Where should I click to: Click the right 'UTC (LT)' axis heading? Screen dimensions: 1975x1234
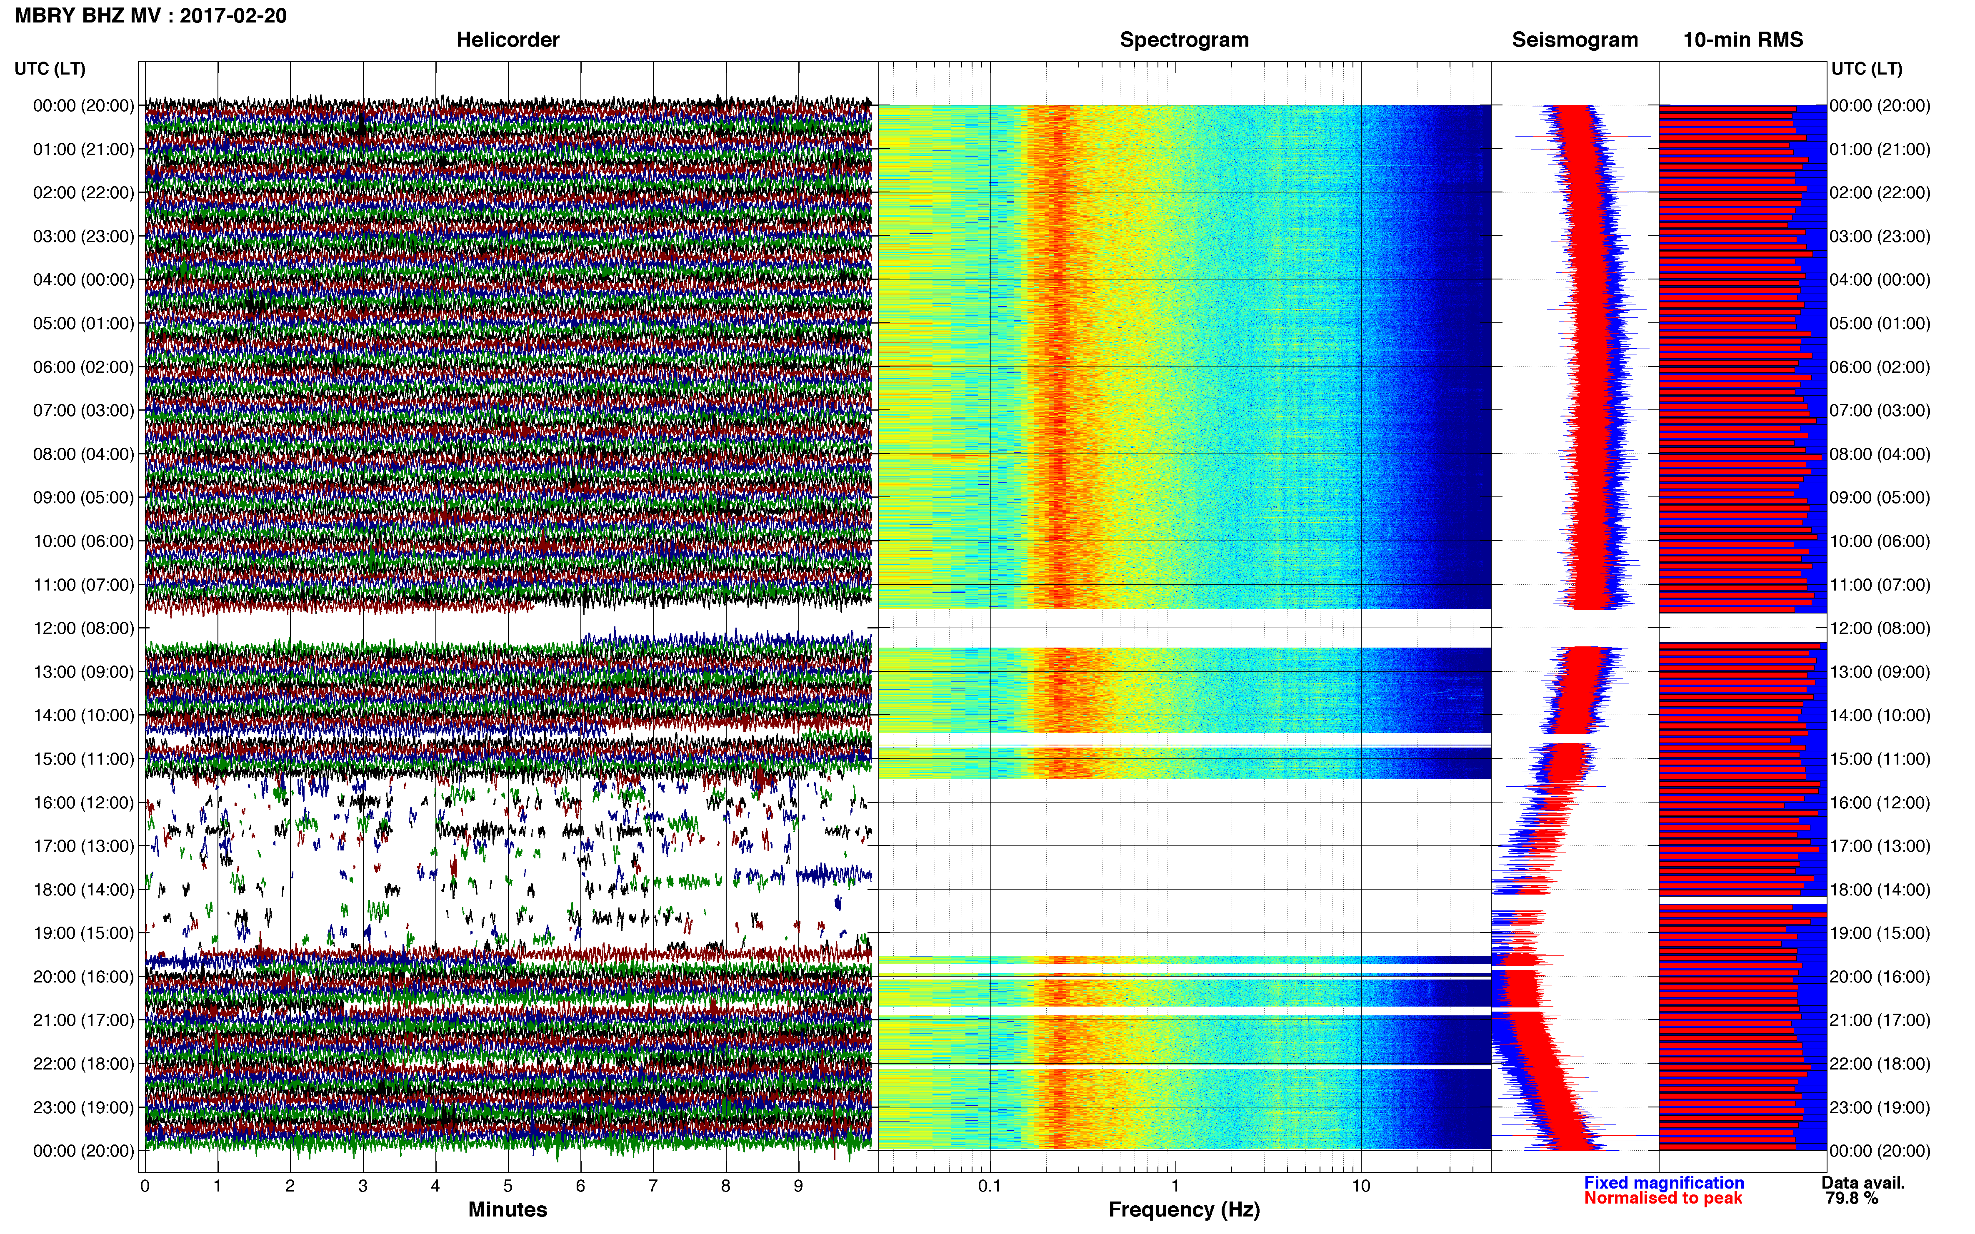pyautogui.click(x=1866, y=69)
